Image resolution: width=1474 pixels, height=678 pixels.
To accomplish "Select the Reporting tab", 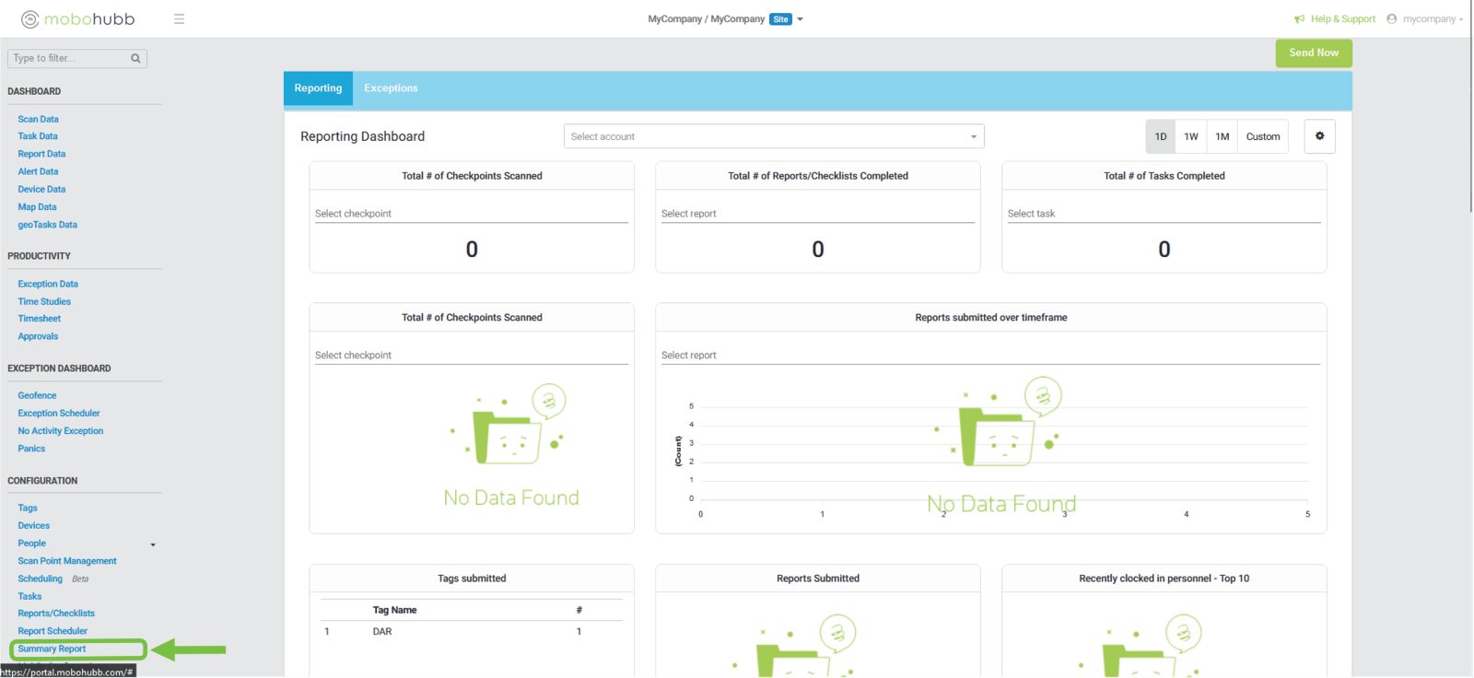I will click(x=318, y=88).
